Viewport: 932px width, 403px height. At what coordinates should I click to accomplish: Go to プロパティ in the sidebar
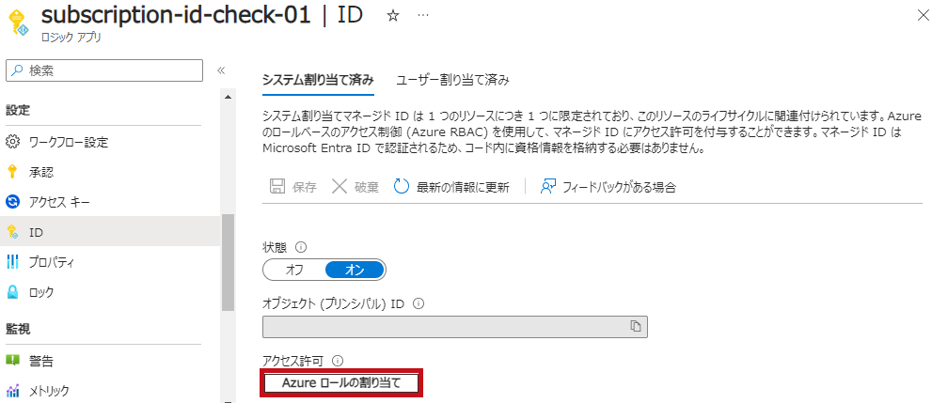[51, 262]
